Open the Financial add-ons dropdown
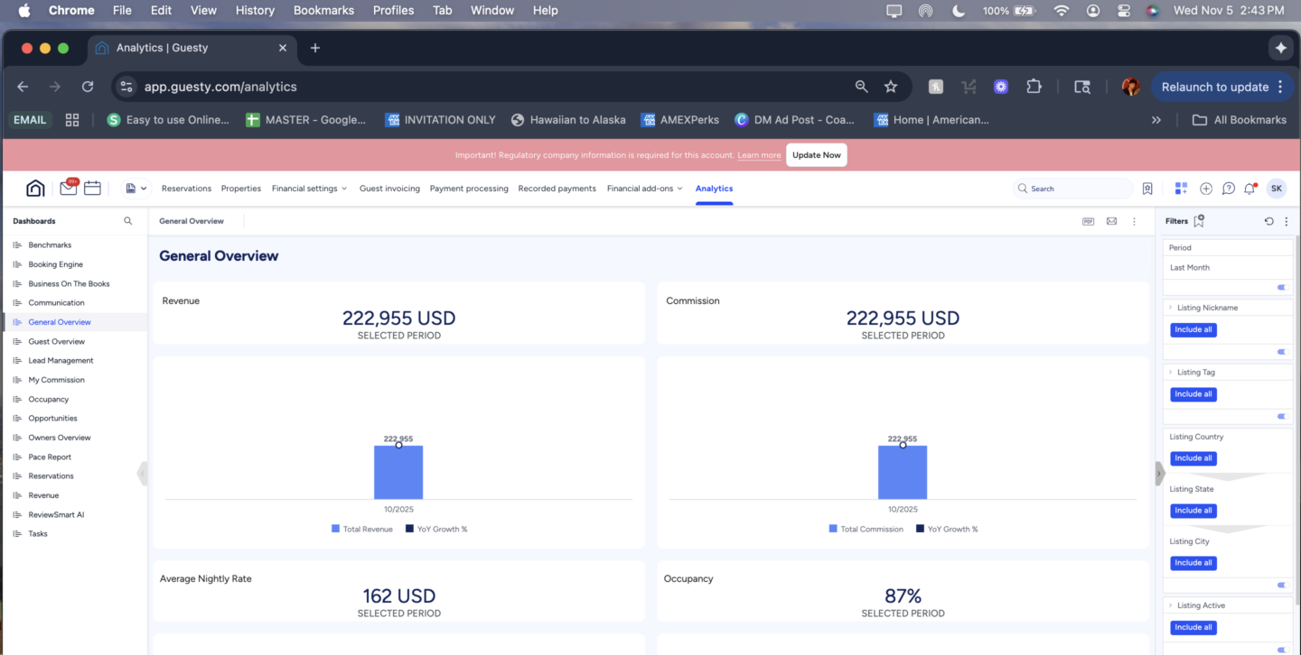 [644, 189]
